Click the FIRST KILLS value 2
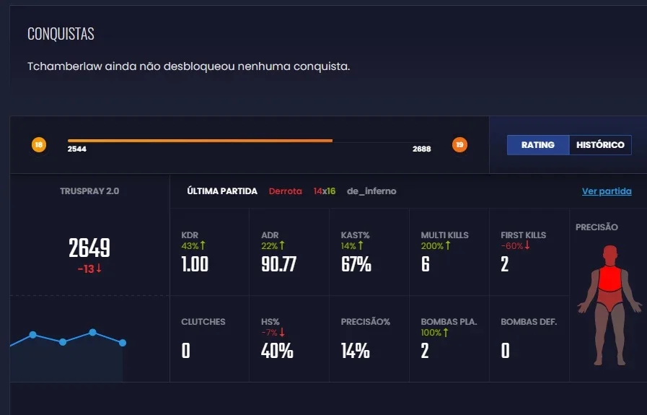647x415 pixels. click(x=505, y=264)
